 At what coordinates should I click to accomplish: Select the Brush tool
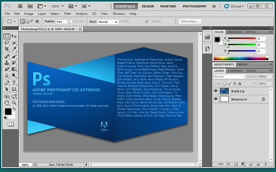pos(14,56)
